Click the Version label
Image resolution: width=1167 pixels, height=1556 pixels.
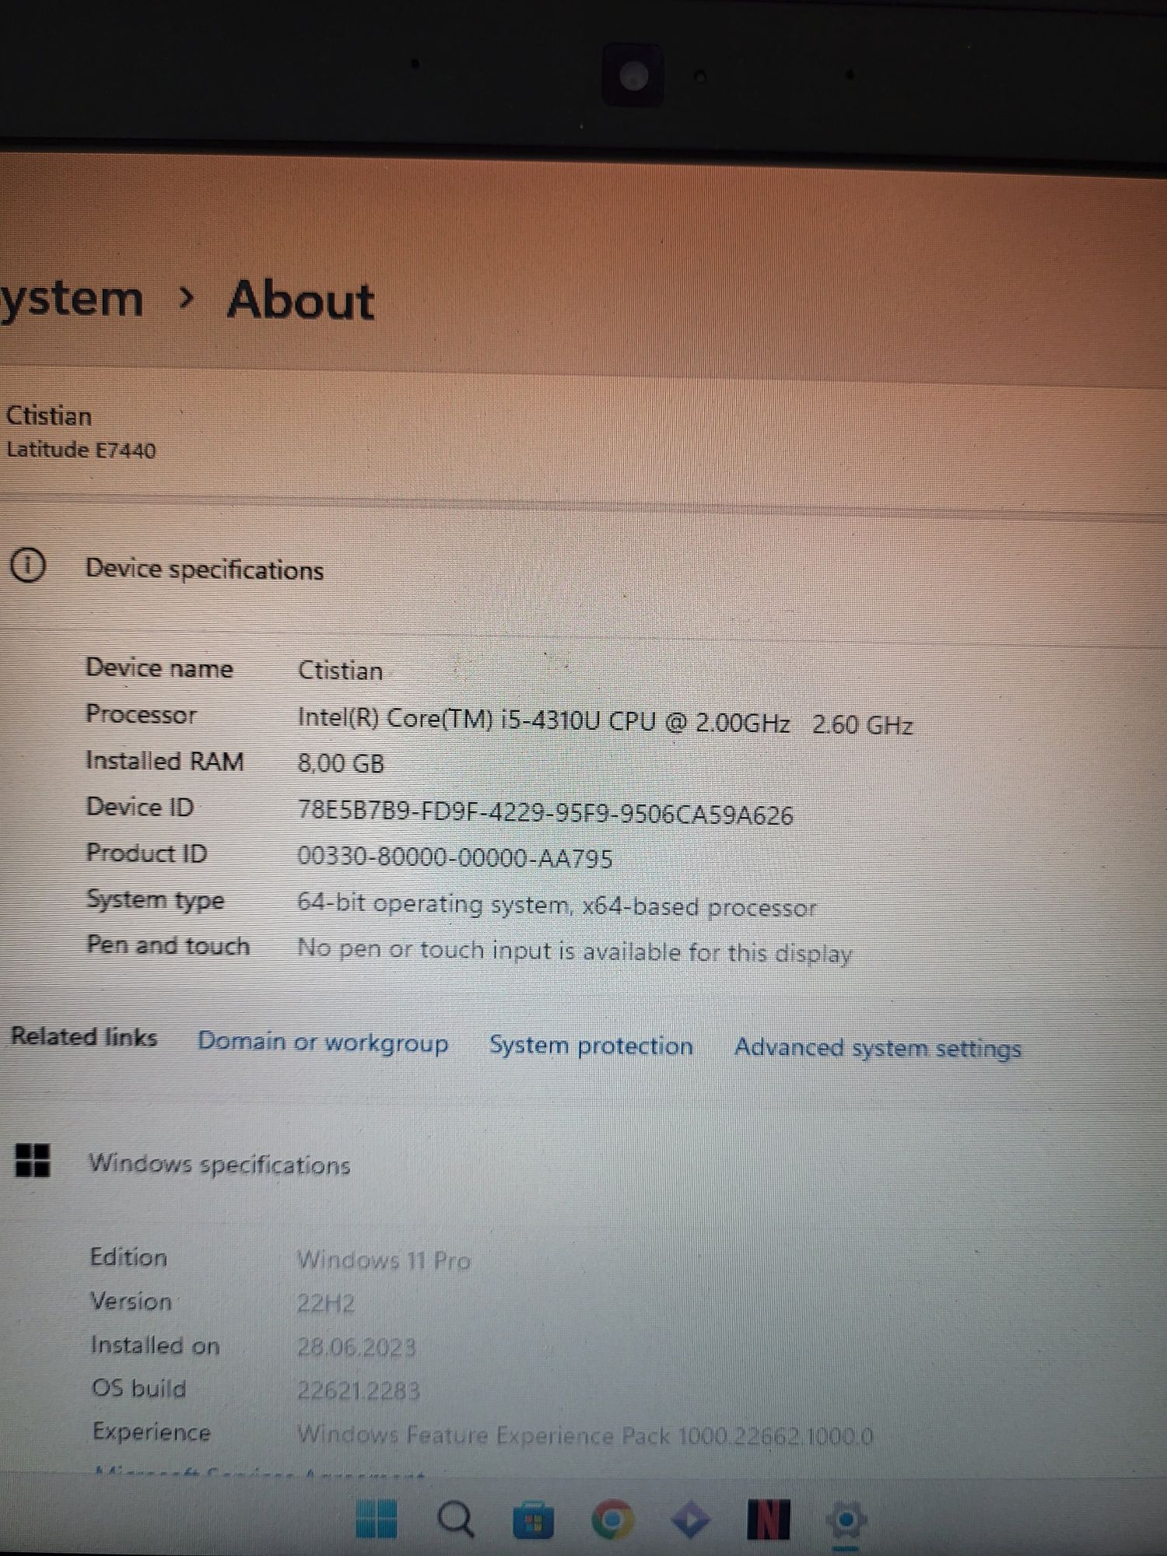(x=131, y=1301)
